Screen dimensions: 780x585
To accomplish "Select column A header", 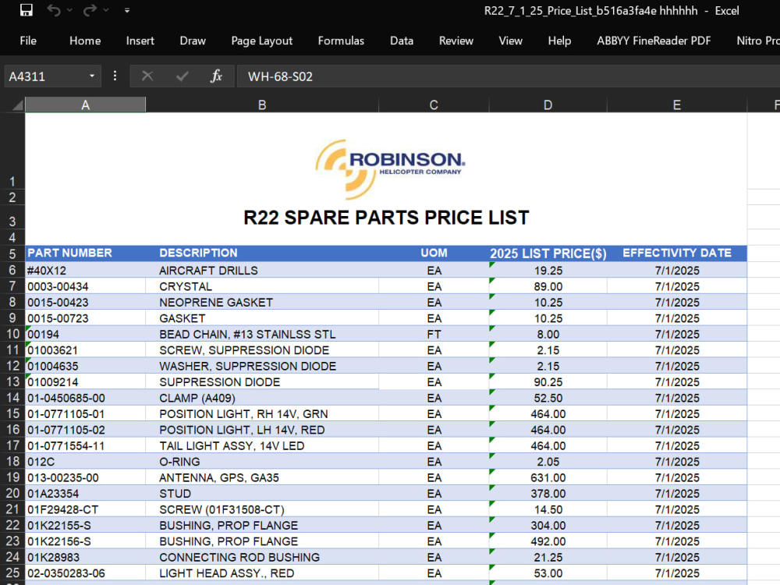I will [x=86, y=105].
